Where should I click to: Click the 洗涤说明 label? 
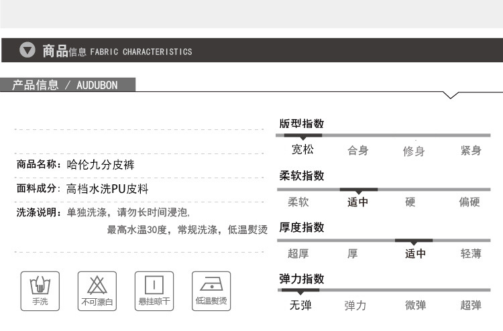point(37,212)
